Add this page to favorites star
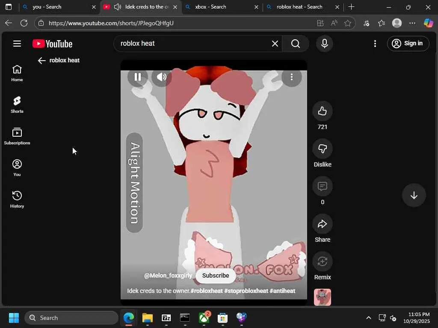Screen dimensions: 438x328 348,23
